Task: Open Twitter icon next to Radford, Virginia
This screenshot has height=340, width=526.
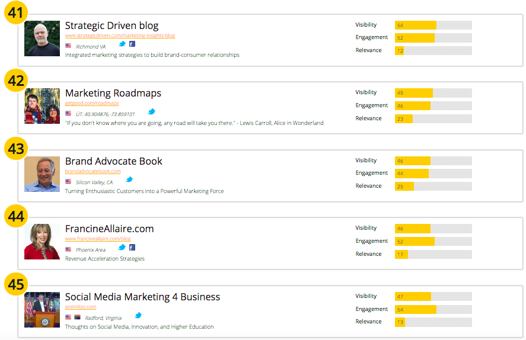Action: 138,315
